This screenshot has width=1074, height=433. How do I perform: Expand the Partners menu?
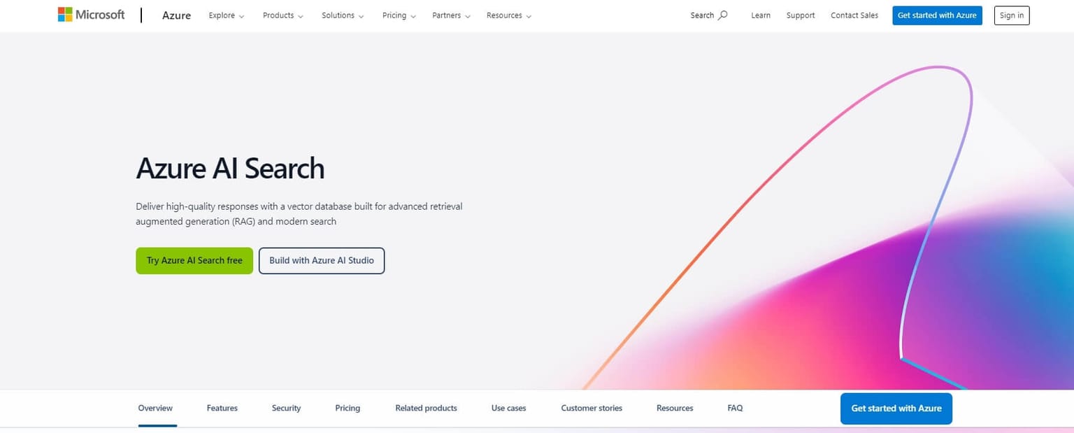[x=451, y=15]
